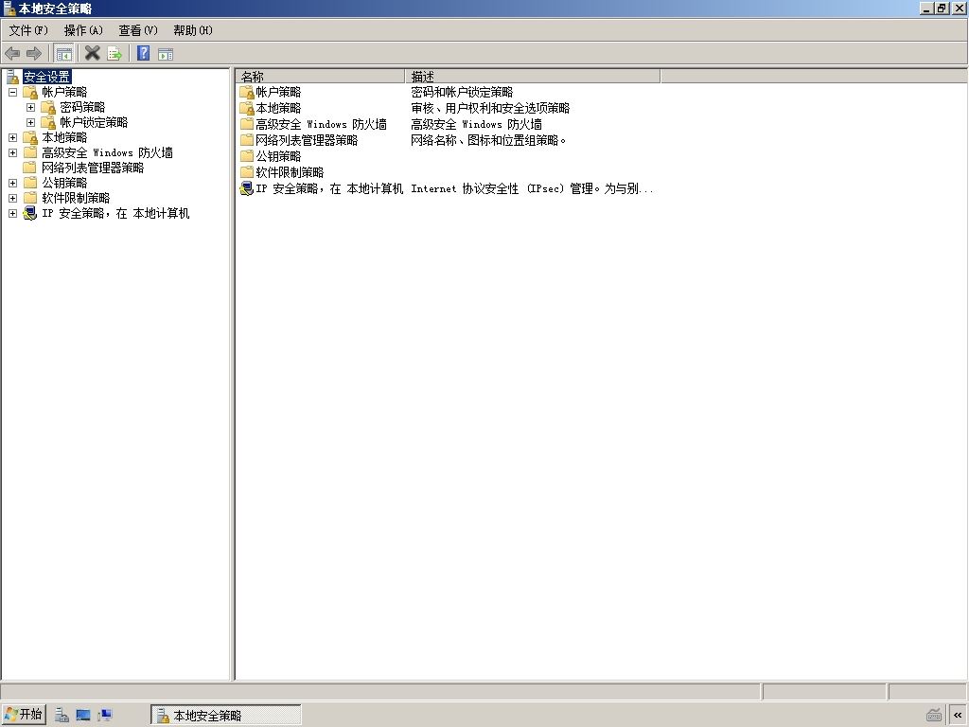Select 帐户锁定策略 in the left tree
This screenshot has width=969, height=727.
click(94, 122)
